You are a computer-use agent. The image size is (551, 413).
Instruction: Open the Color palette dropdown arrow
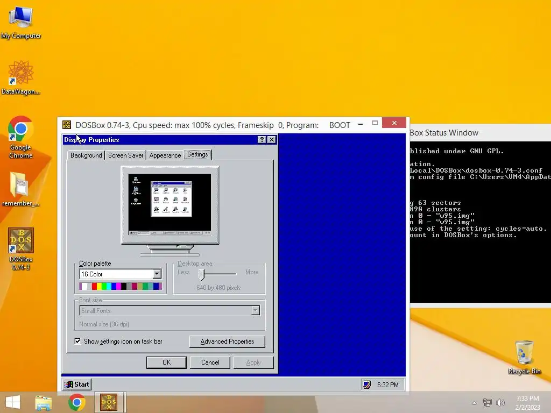click(x=157, y=274)
